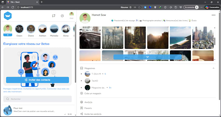Open the new message chat icon
Viewport: 221px width, 117px height.
(54, 16)
